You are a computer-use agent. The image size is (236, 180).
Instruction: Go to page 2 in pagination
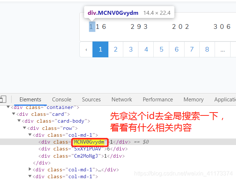pos(116,49)
